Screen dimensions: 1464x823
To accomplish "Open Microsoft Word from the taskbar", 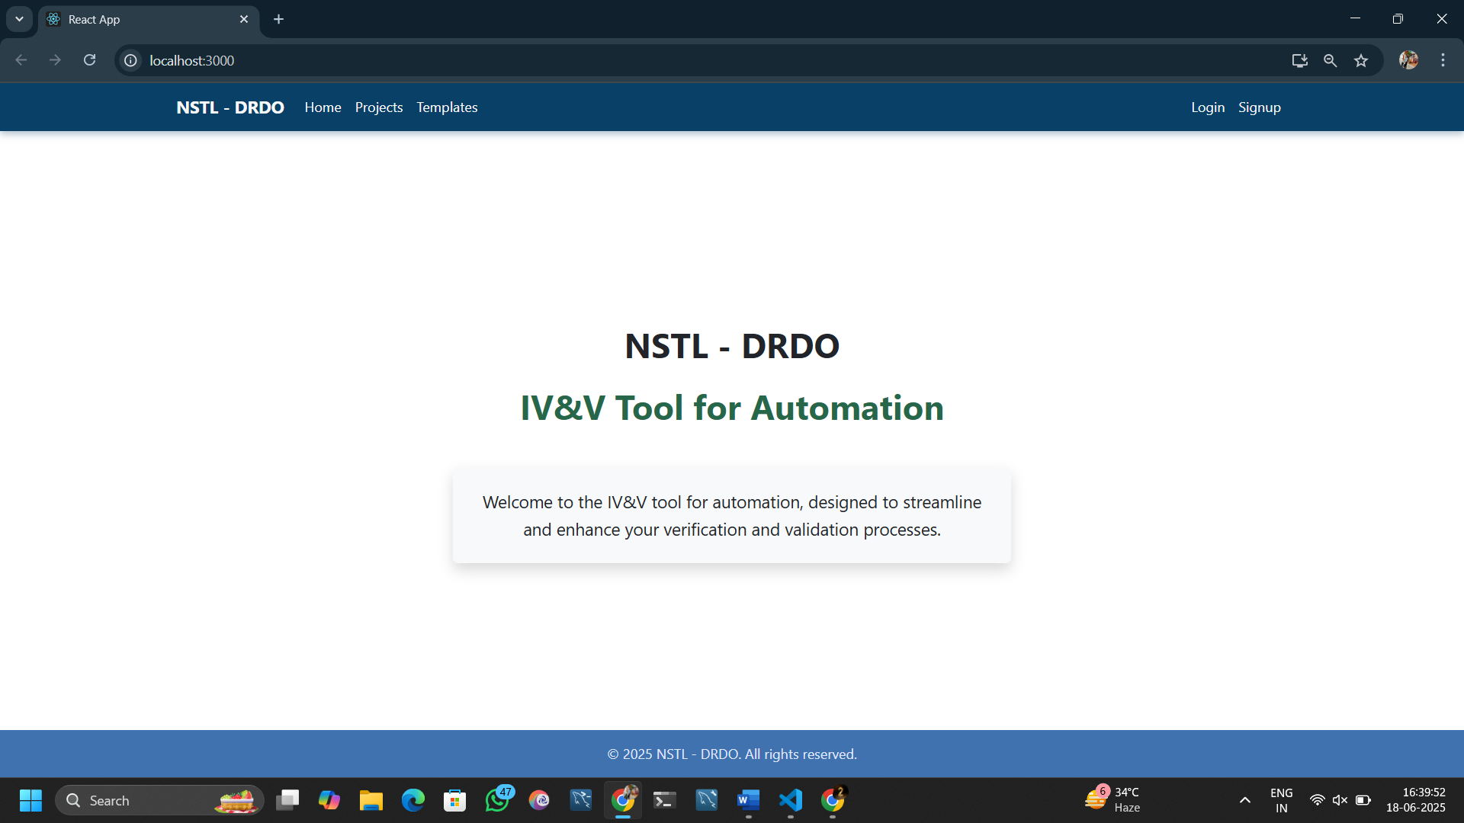I will click(749, 800).
